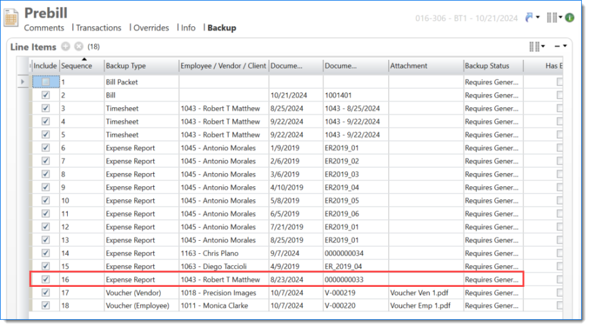Screen dimensions: 589x327
Task: Click the Comments tab link
Action: coord(44,28)
